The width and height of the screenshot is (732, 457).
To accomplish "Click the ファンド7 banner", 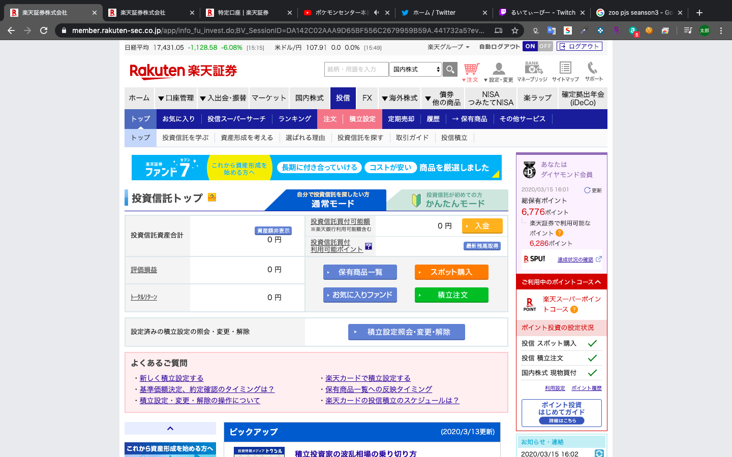I will (316, 168).
